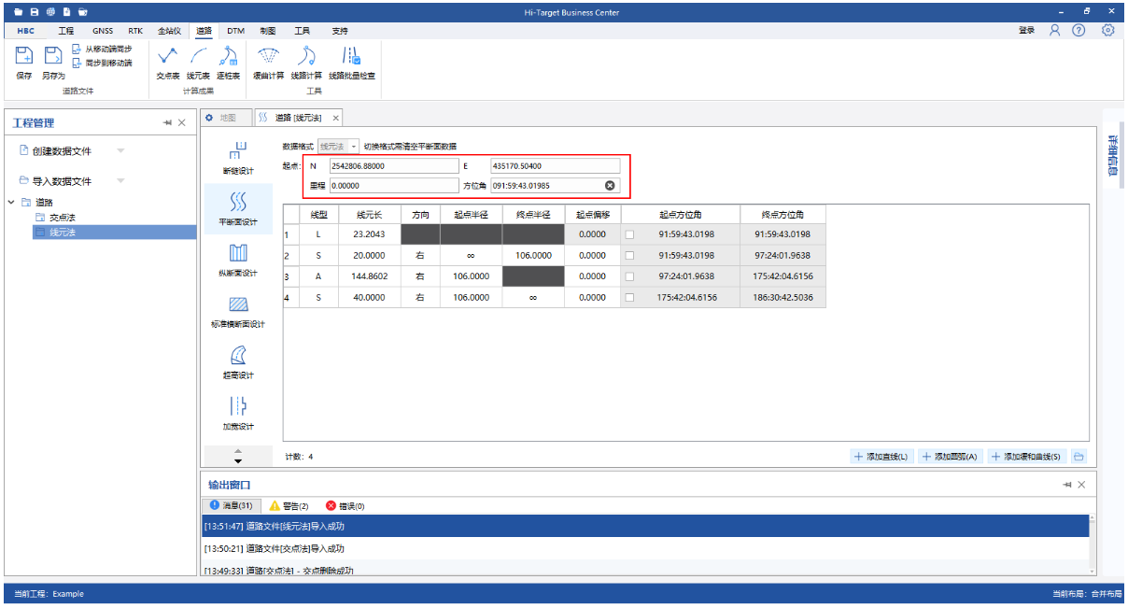Click the output window vertical scrollbar
Screen dimensions: 1128x608
1093,544
